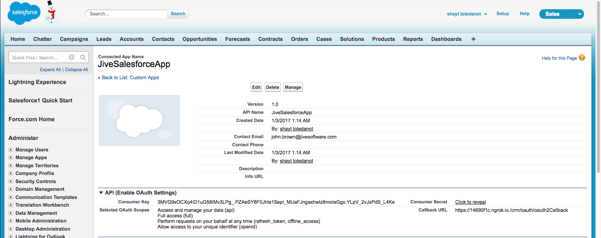Open Force.com Home in the sidebar
601x238 pixels.
[x=31, y=119]
